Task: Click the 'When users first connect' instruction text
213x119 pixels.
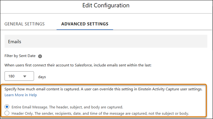Action: [78, 65]
